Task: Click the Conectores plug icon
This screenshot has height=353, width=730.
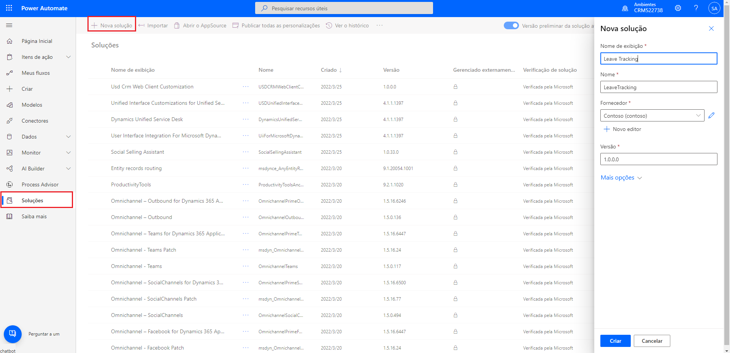Action: point(10,121)
